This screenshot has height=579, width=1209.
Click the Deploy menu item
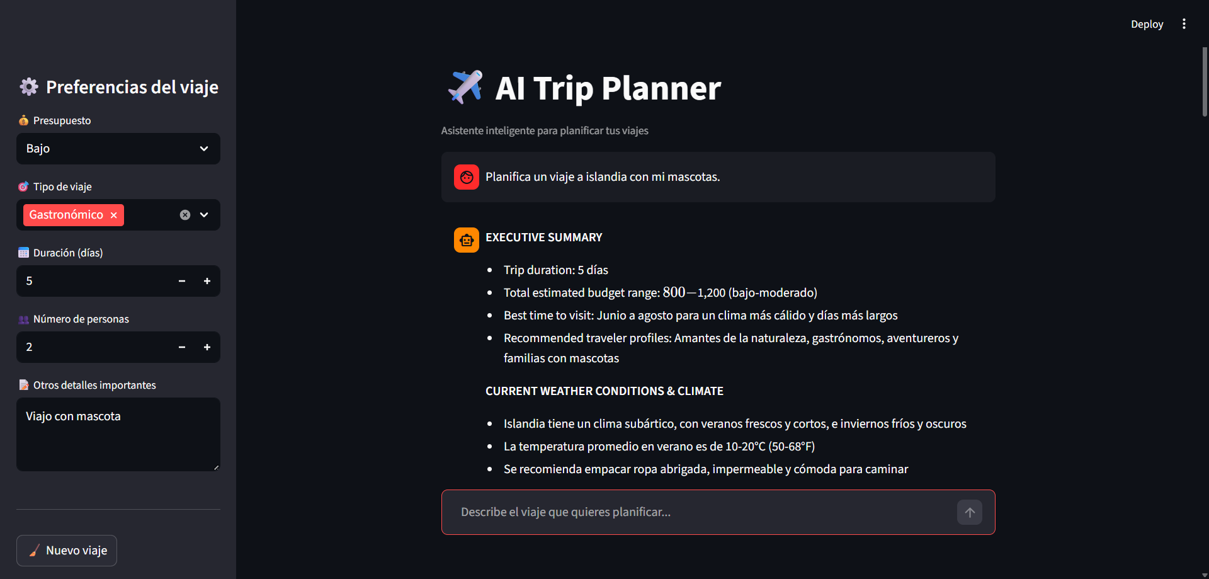coord(1147,24)
